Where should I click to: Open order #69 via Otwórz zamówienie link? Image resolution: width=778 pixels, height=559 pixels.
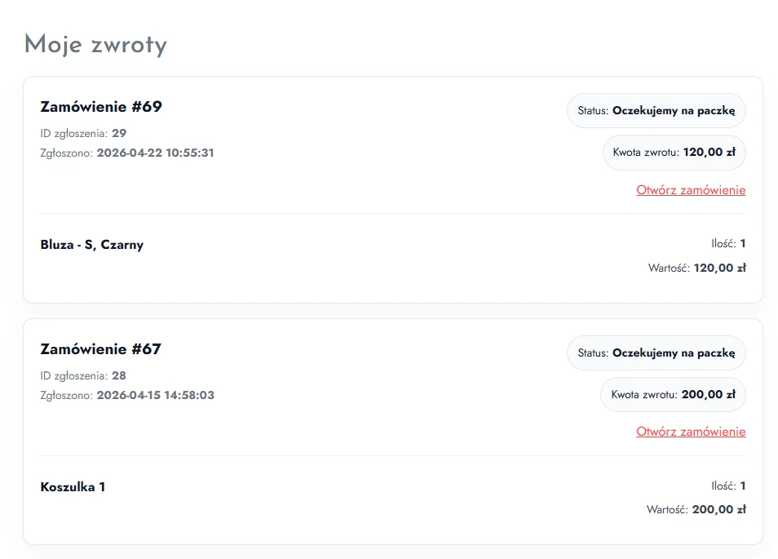691,190
